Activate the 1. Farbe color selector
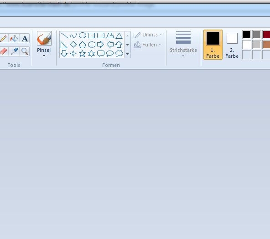The width and height of the screenshot is (270, 239). pyautogui.click(x=213, y=45)
